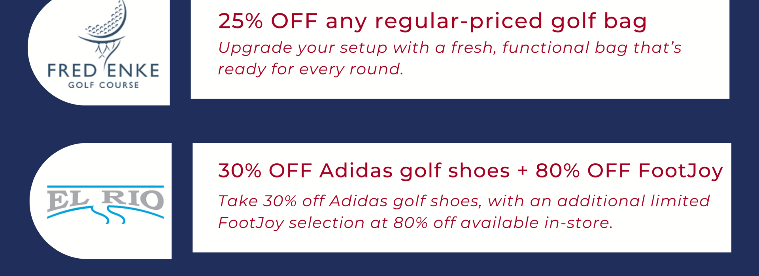Select the words 'golf bag' in headline
759x276 pixels.
coord(599,22)
